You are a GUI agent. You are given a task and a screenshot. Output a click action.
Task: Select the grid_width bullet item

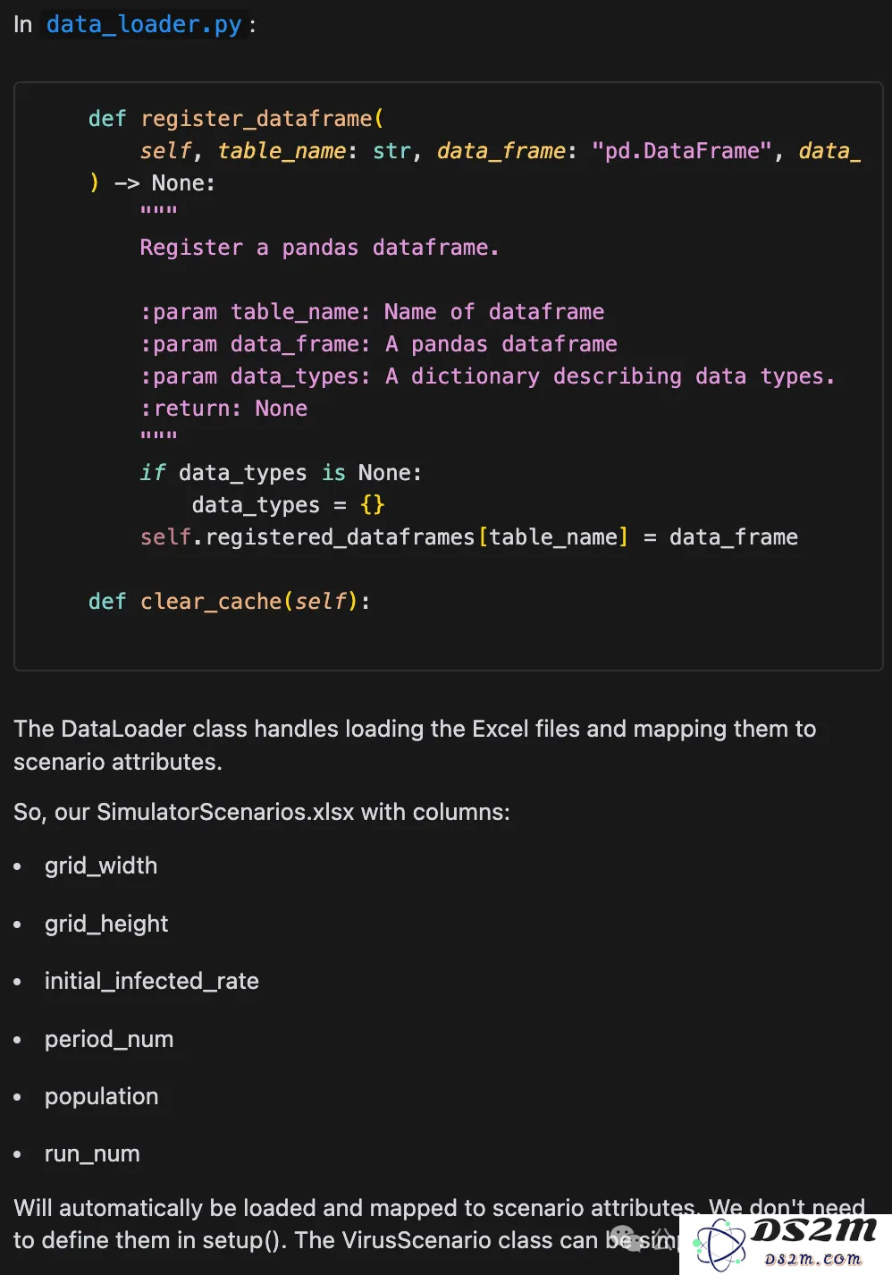coord(101,865)
